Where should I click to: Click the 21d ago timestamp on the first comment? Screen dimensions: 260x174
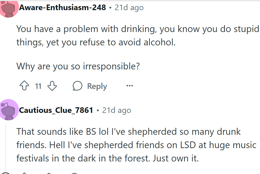tap(129, 7)
